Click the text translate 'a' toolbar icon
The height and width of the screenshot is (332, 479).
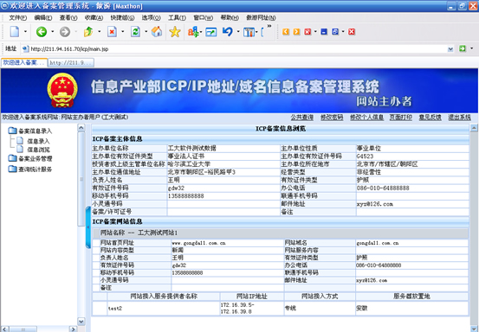pyautogui.click(x=193, y=32)
